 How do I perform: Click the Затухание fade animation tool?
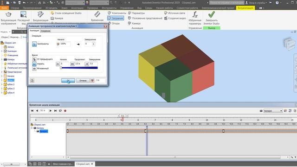[x=116, y=18]
